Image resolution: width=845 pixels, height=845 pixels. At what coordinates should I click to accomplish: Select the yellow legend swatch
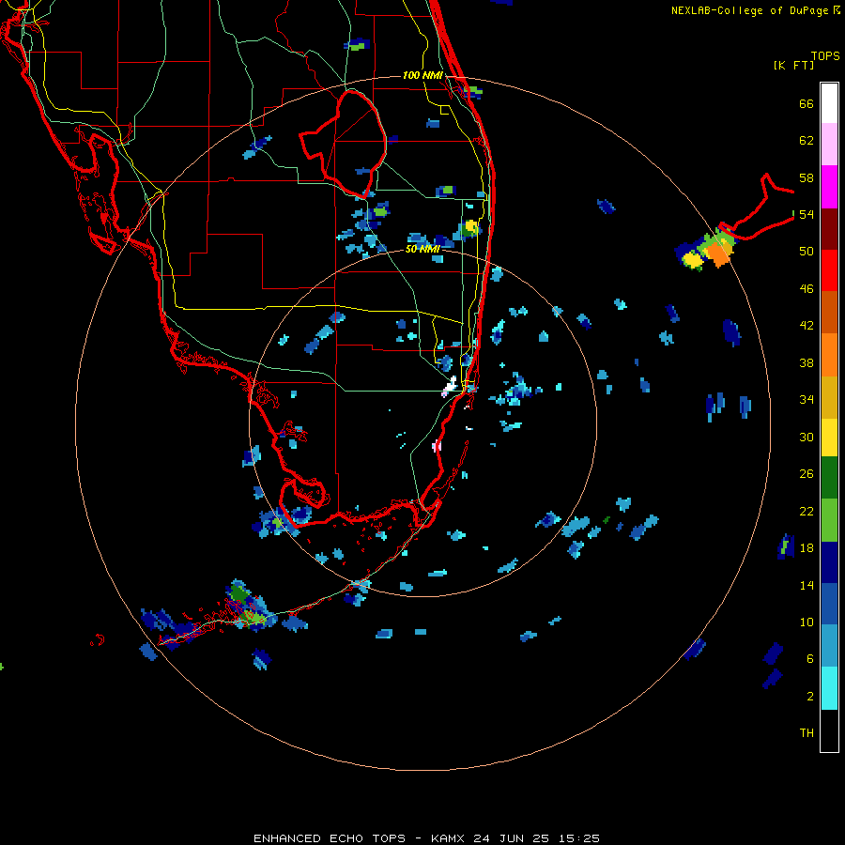829,438
